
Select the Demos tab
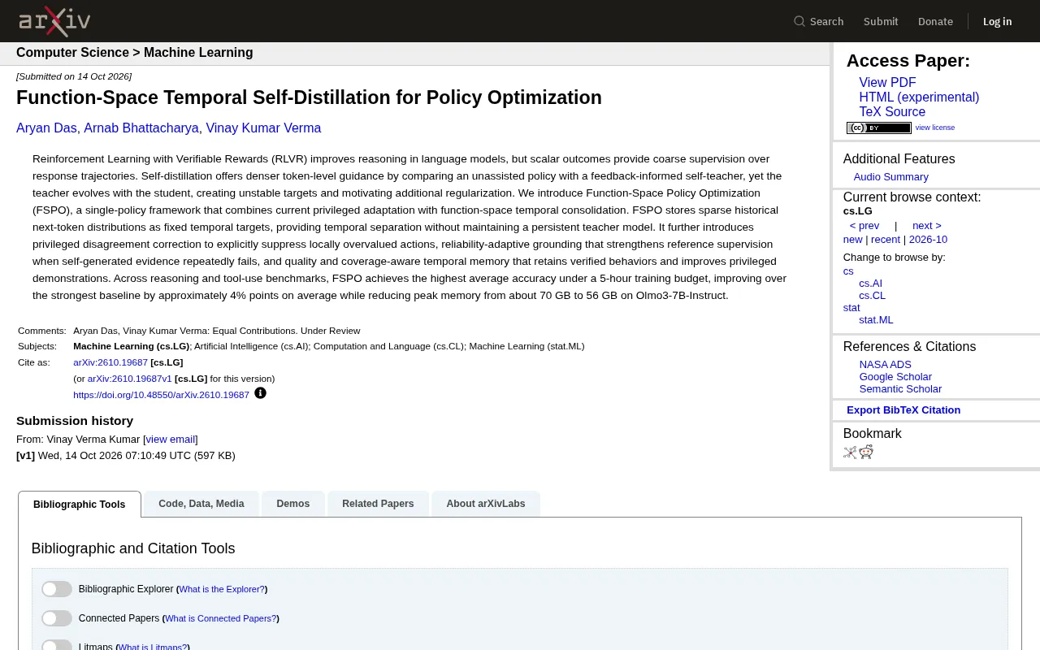pyautogui.click(x=292, y=504)
